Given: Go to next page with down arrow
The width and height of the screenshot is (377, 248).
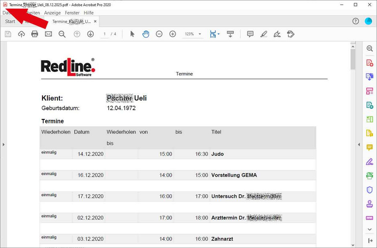Looking at the screenshot, I should point(90,34).
